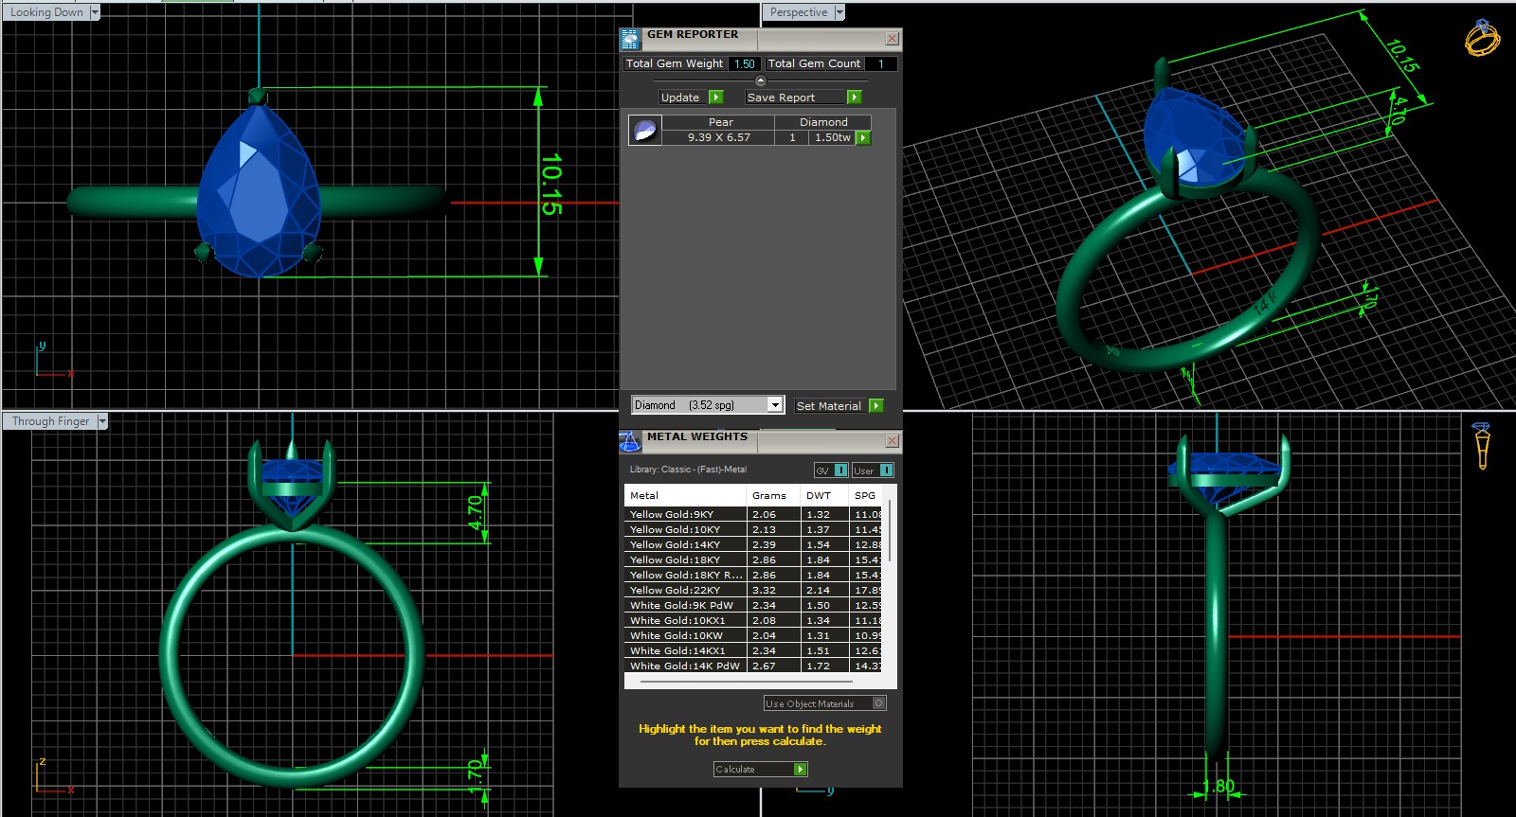This screenshot has height=817, width=1516.
Task: Click the Grams column header
Action: click(x=769, y=496)
